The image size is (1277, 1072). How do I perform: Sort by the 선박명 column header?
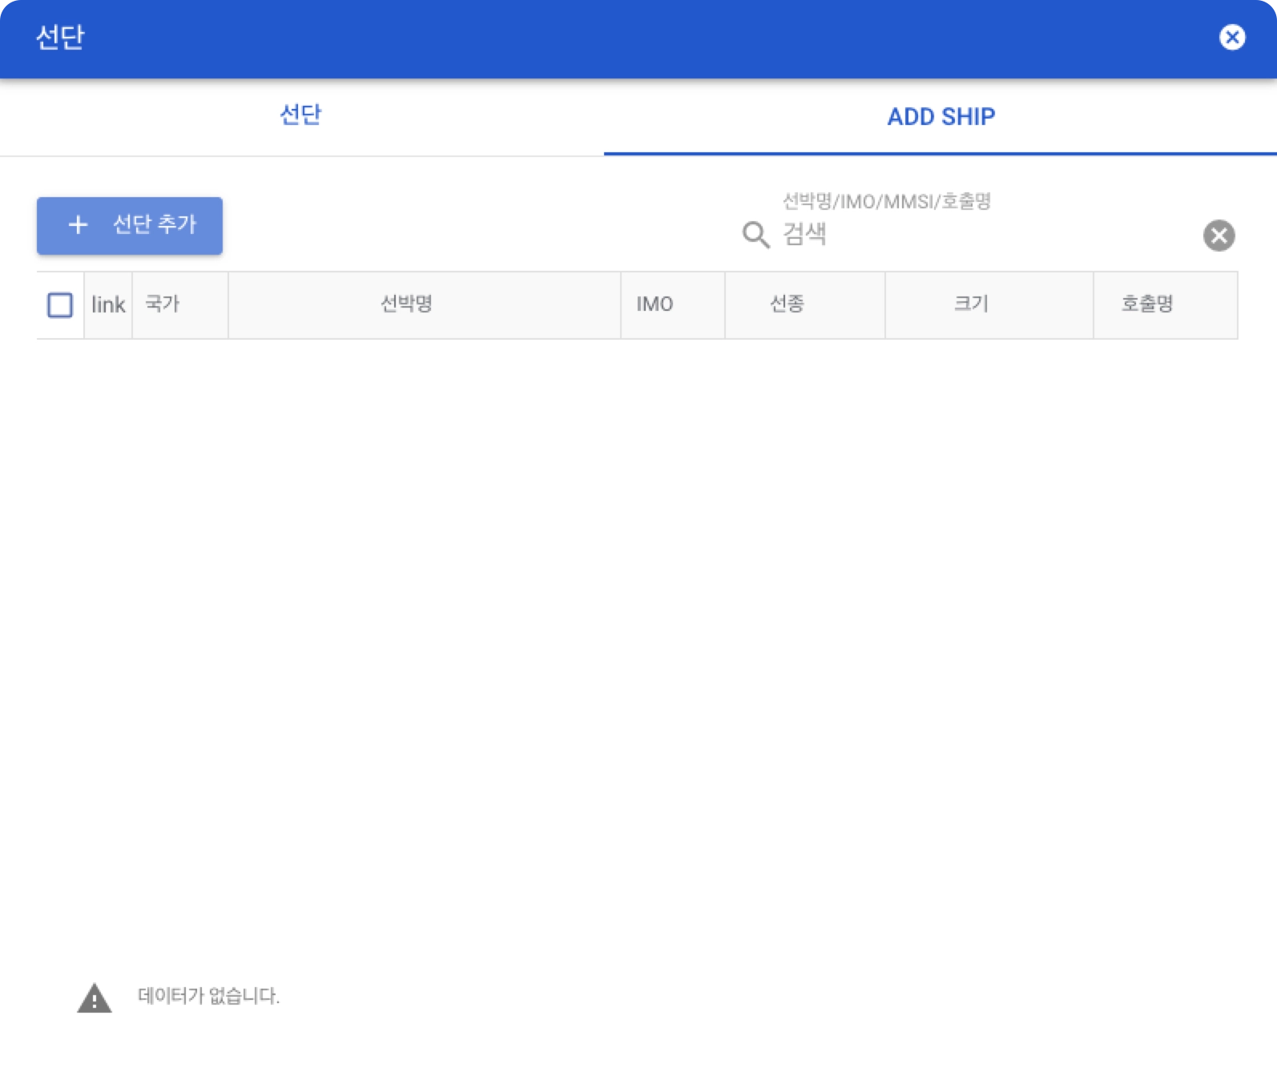[x=425, y=305]
